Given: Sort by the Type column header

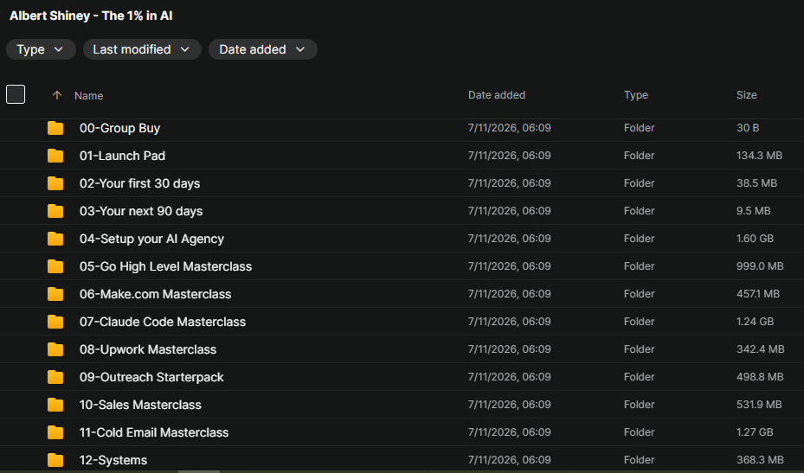Looking at the screenshot, I should [x=636, y=95].
